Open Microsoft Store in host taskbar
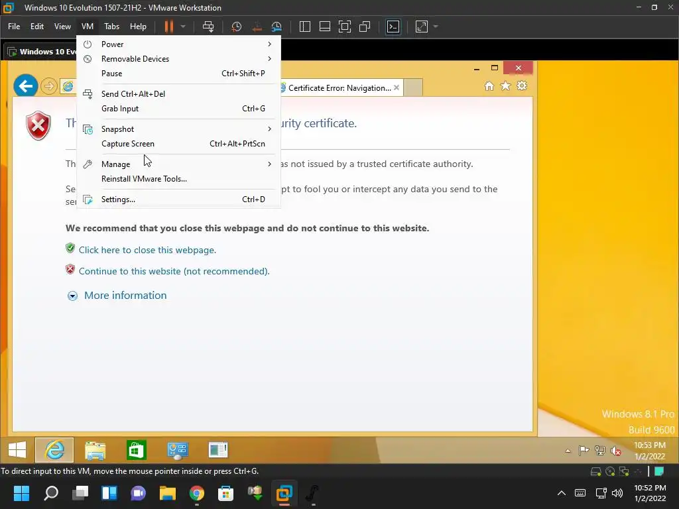This screenshot has width=679, height=509. point(225,493)
